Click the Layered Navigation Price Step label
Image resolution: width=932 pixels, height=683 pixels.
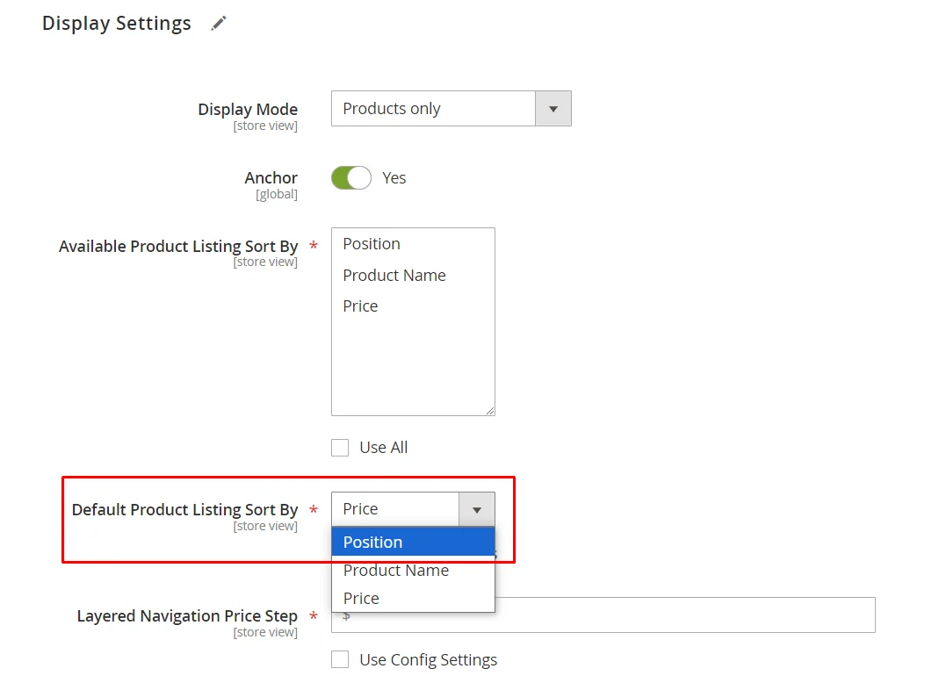pos(187,616)
